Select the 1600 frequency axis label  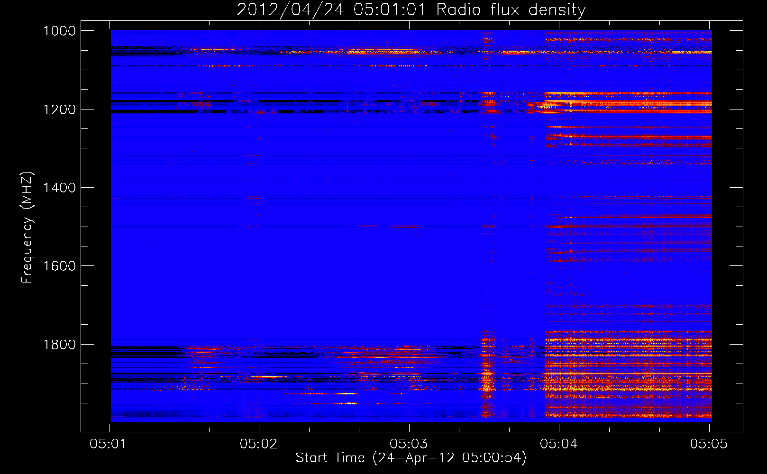click(59, 266)
